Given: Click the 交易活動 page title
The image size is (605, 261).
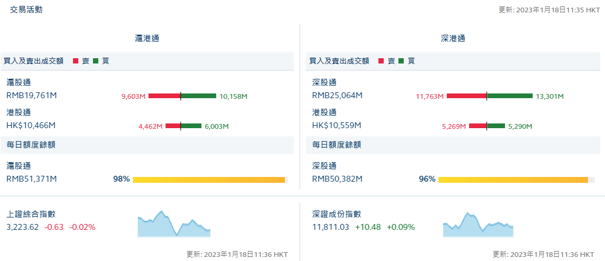Looking at the screenshot, I should pyautogui.click(x=26, y=10).
